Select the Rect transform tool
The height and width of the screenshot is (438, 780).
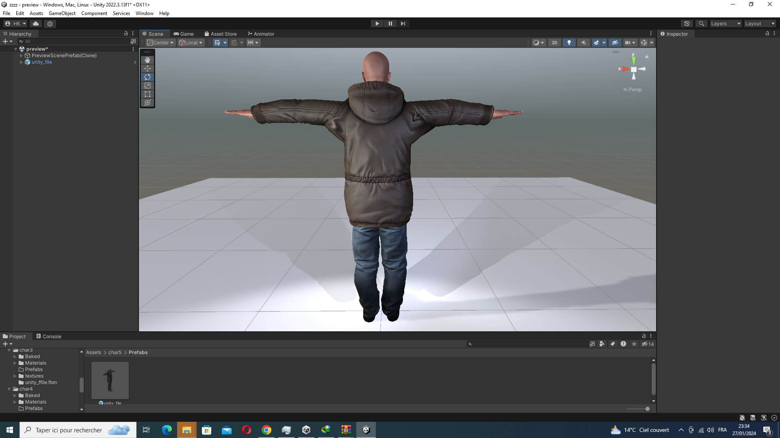tap(147, 94)
